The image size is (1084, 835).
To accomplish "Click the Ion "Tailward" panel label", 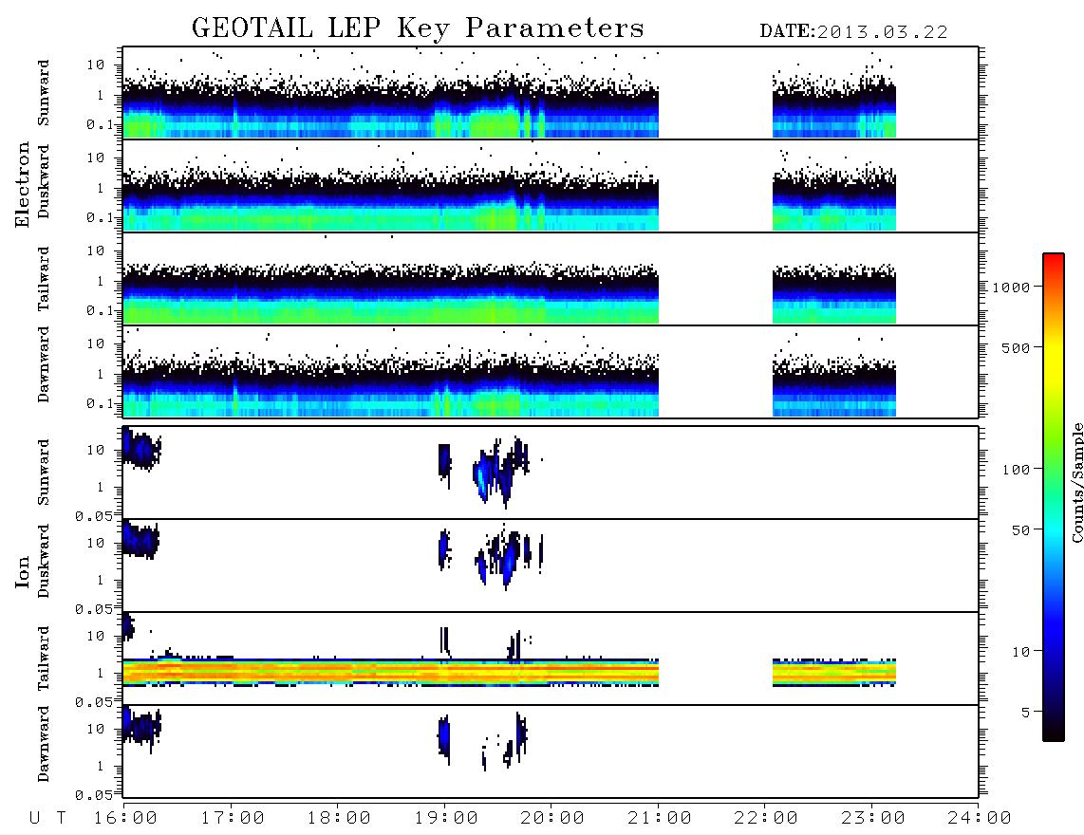I will [x=44, y=659].
